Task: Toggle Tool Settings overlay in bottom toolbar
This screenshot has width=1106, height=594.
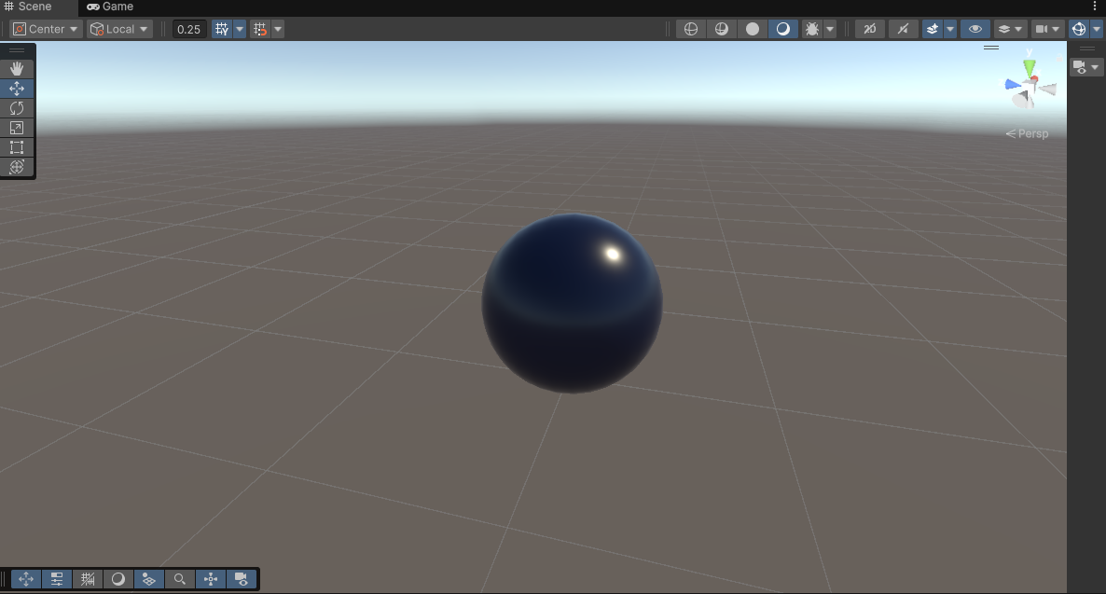Action: pos(57,579)
